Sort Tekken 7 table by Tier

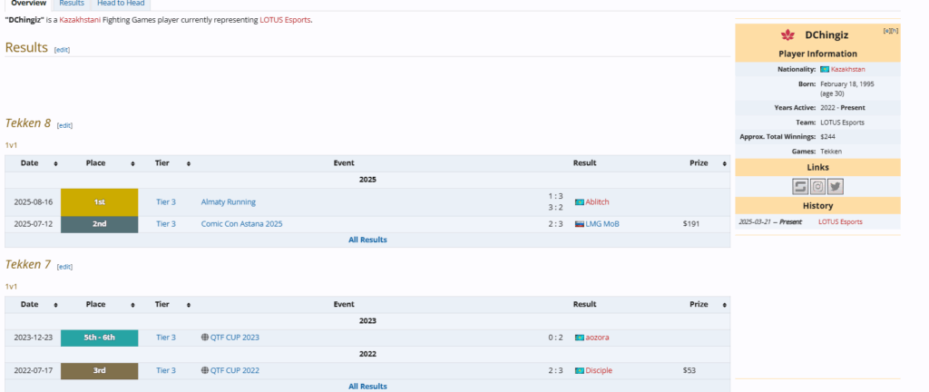point(188,305)
